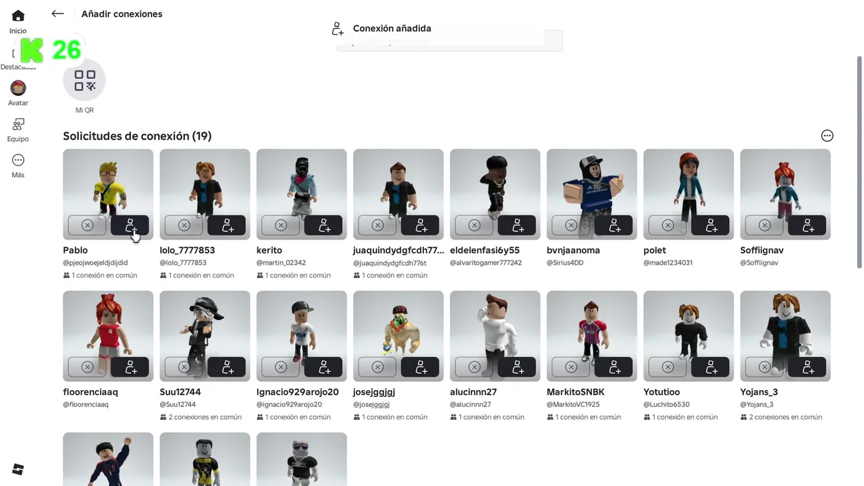This screenshot has width=864, height=486.
Task: Decline Suu12744's connection request
Action: click(184, 367)
